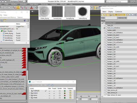This screenshot has height=103, width=137.
Task: Expand the interior layer in Layer dialog
Action: pos(30,96)
